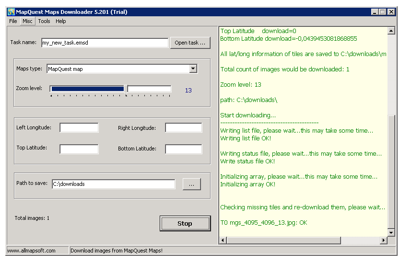The image size is (411, 263).
Task: Click the Maps type combo box text
Action: click(x=118, y=69)
